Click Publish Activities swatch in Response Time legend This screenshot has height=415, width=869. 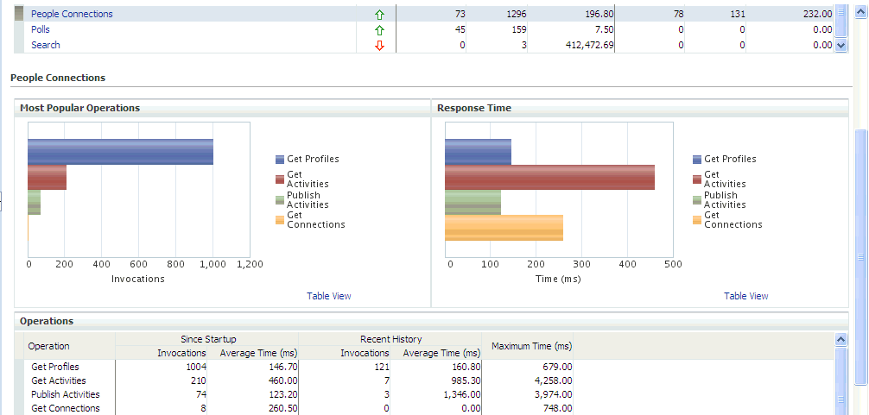pyautogui.click(x=697, y=200)
